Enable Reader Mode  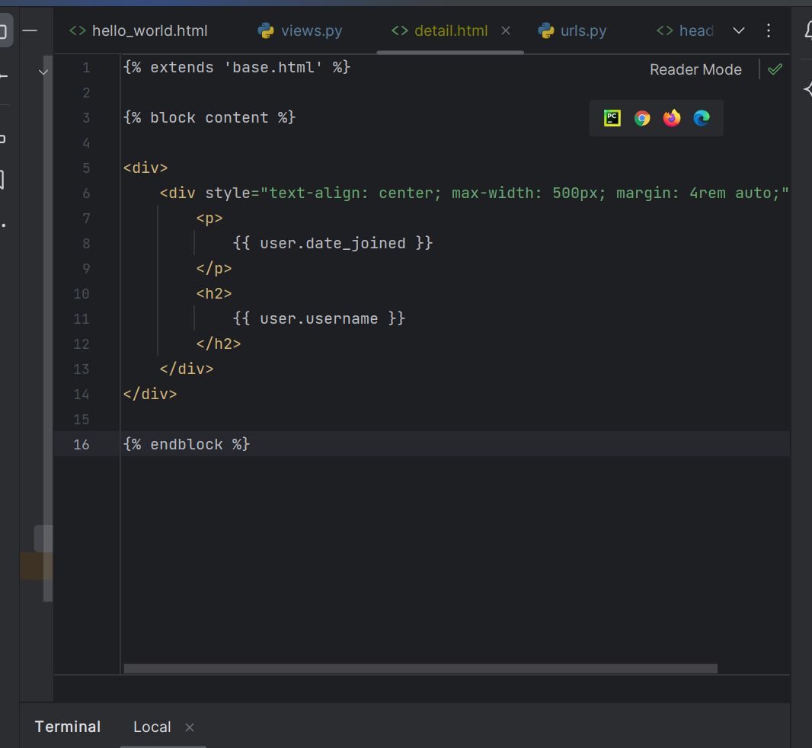695,69
